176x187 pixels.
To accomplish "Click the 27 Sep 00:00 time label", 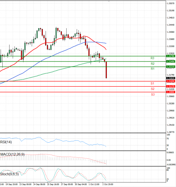I will [x=67, y=184].
